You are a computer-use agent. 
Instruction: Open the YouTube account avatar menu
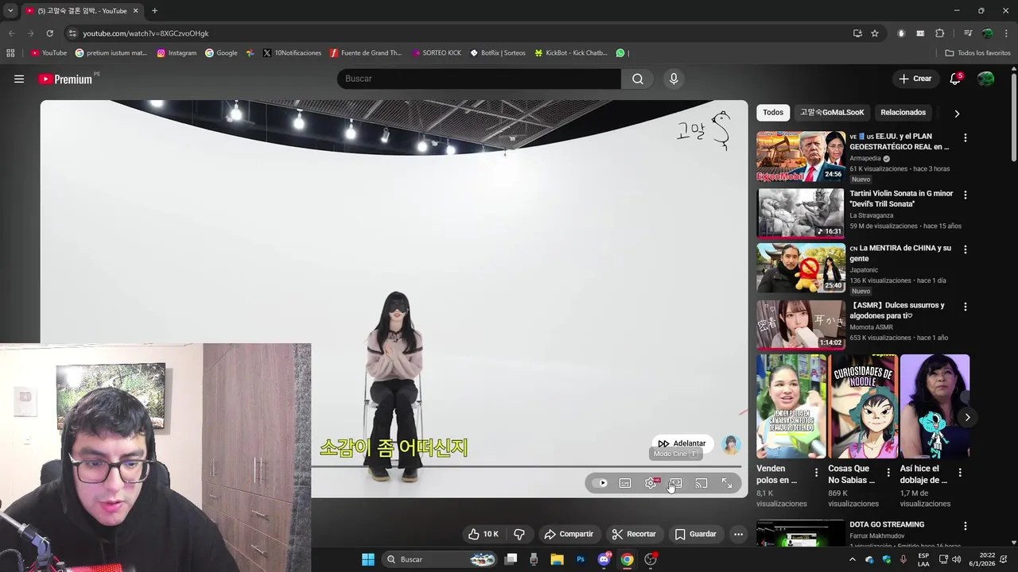click(985, 79)
